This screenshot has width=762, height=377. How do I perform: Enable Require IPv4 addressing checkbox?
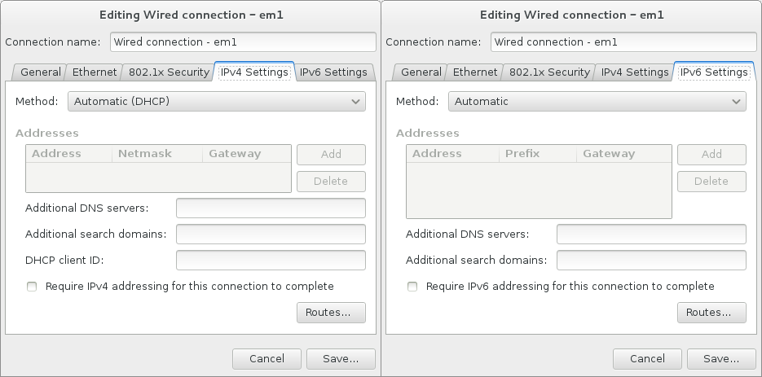coord(32,287)
